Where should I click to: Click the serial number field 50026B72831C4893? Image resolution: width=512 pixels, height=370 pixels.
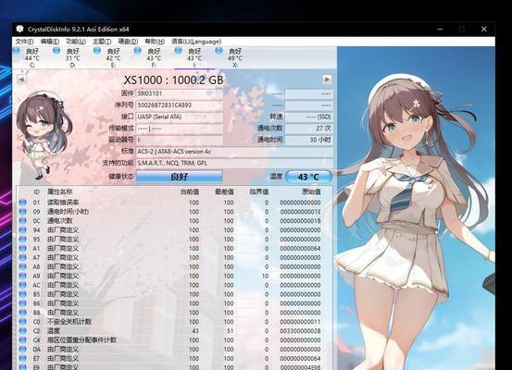[179, 105]
